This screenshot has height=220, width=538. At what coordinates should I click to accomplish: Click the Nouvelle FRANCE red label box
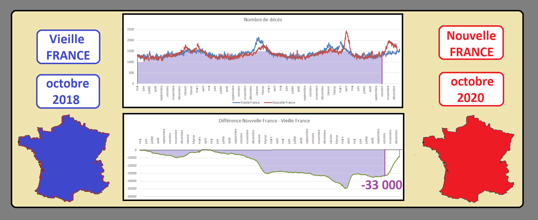coord(471,43)
